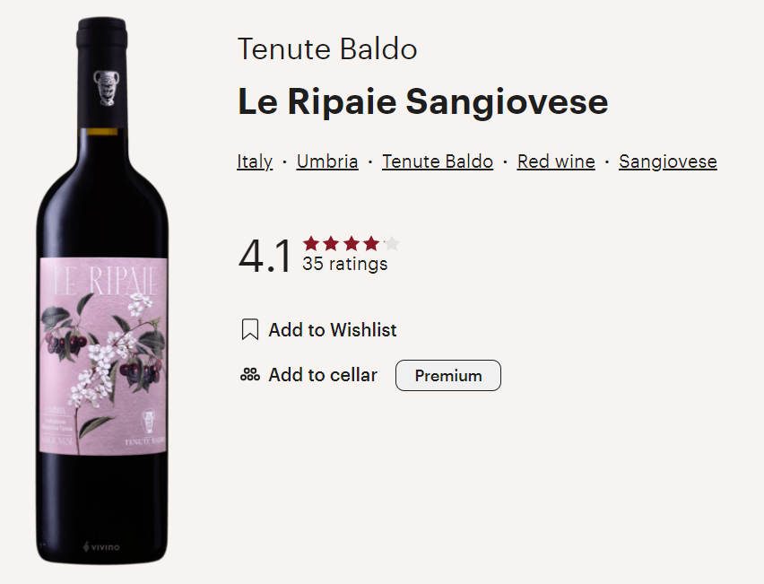Image resolution: width=764 pixels, height=584 pixels.
Task: View the 35 ratings count
Action: click(345, 264)
